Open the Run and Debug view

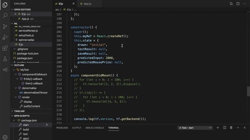click(x=5, y=37)
